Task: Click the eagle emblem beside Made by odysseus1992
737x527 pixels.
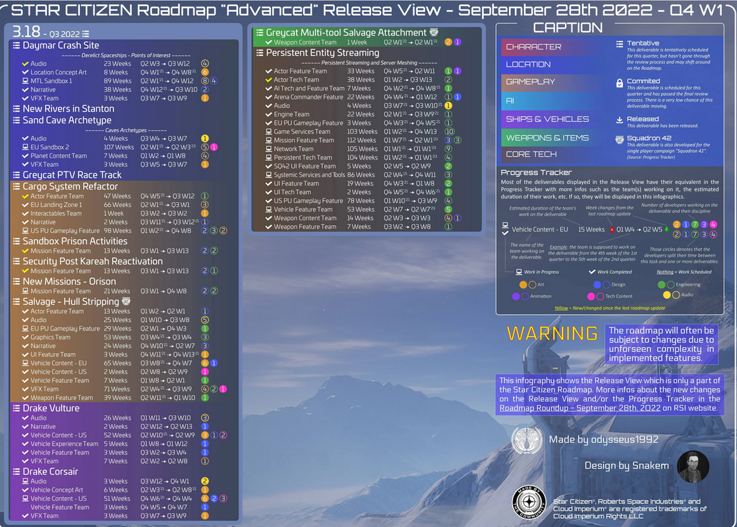Action: 527,440
